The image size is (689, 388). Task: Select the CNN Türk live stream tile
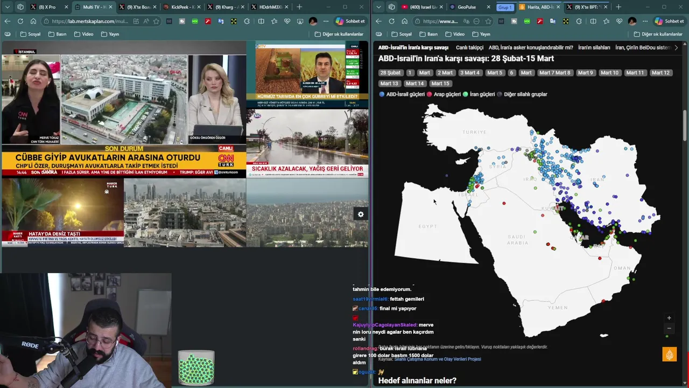click(x=124, y=109)
